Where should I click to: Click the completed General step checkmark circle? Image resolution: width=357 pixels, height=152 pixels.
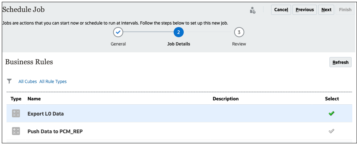[x=118, y=32]
